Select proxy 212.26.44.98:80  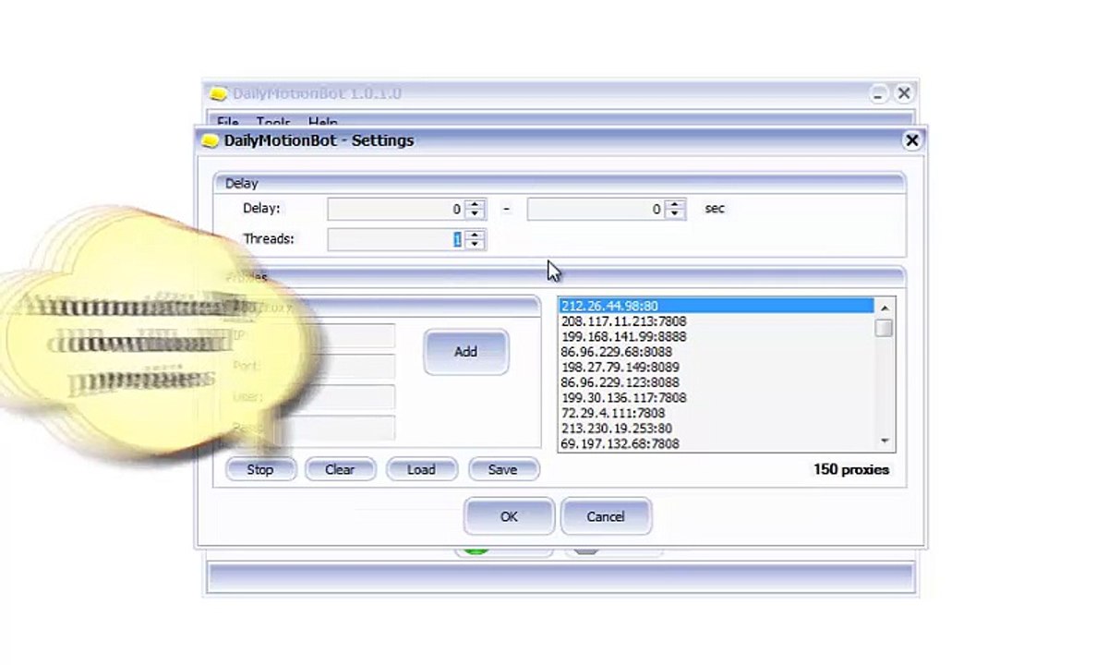717,306
